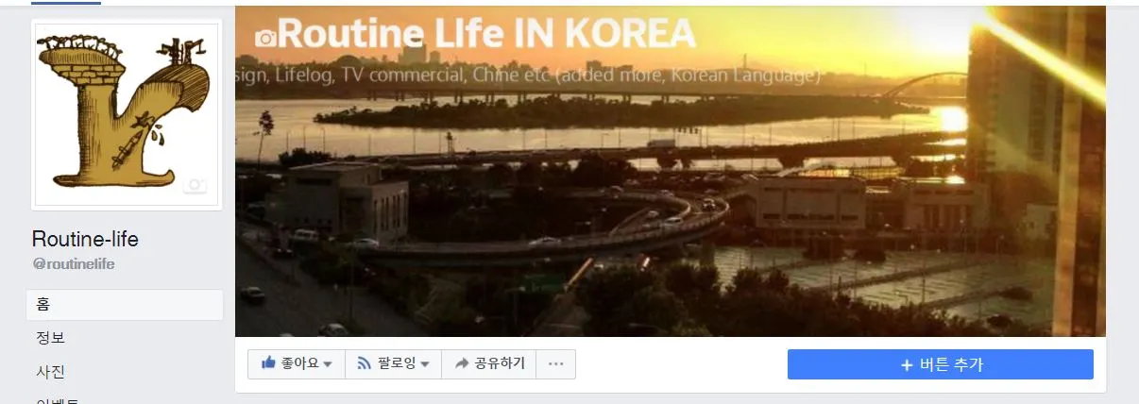Click the 팔로잉 following button label
The width and height of the screenshot is (1139, 404).
[x=397, y=363]
